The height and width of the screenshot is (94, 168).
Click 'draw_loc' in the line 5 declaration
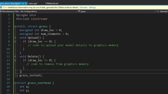[47, 30]
